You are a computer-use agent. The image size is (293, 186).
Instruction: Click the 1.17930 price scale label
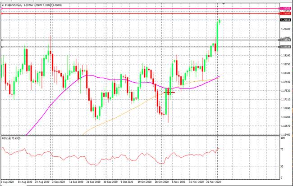click(x=286, y=82)
